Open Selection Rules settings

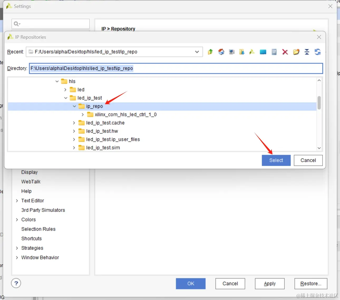[38, 229]
